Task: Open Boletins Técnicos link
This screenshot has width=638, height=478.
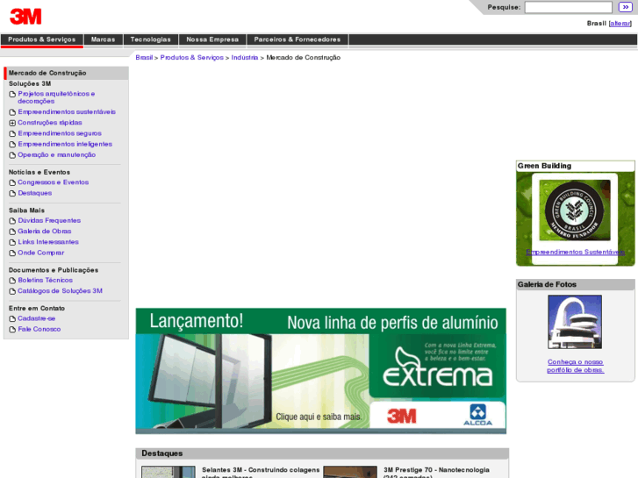Action: [45, 281]
